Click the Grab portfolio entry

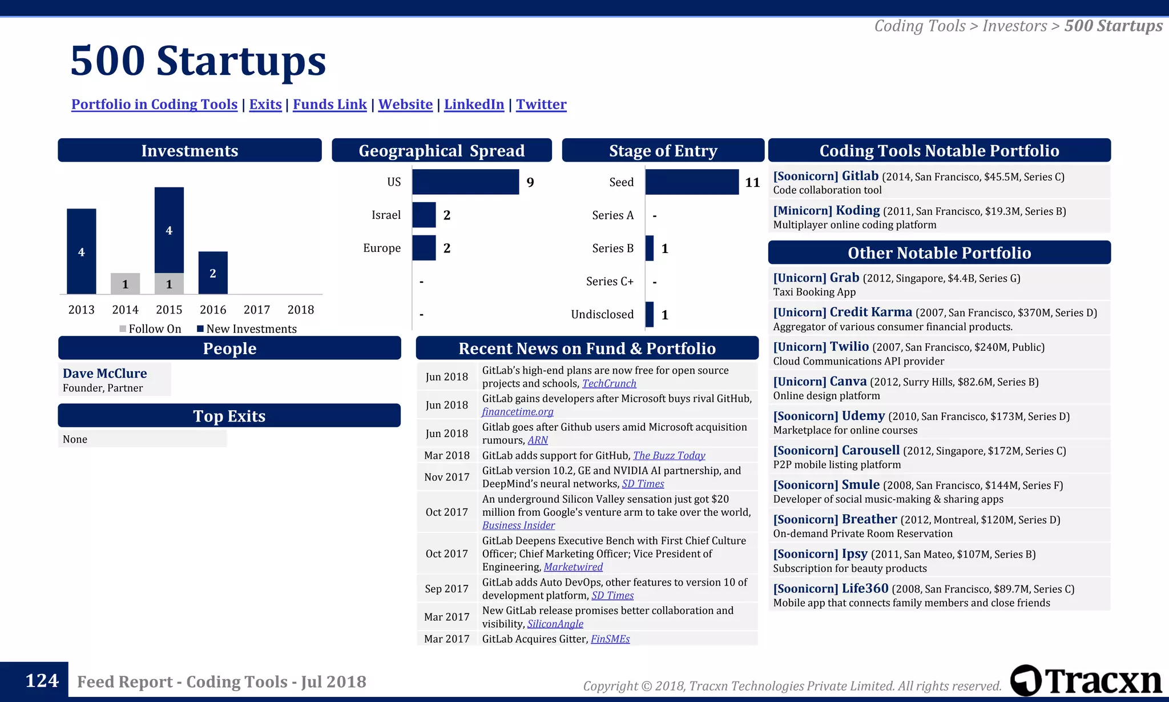(x=939, y=284)
